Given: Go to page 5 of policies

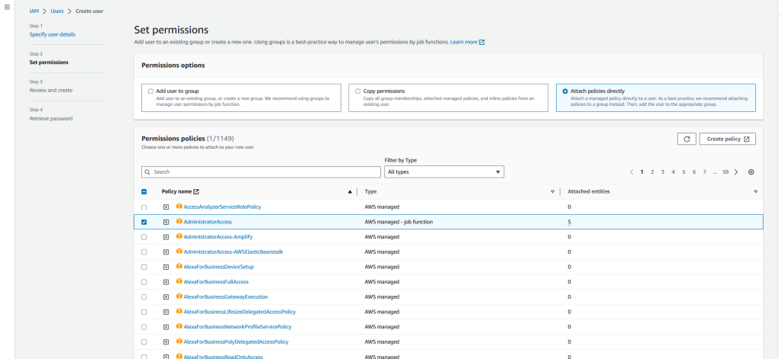Looking at the screenshot, I should coord(683,171).
